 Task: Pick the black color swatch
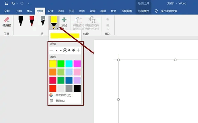click(77, 88)
